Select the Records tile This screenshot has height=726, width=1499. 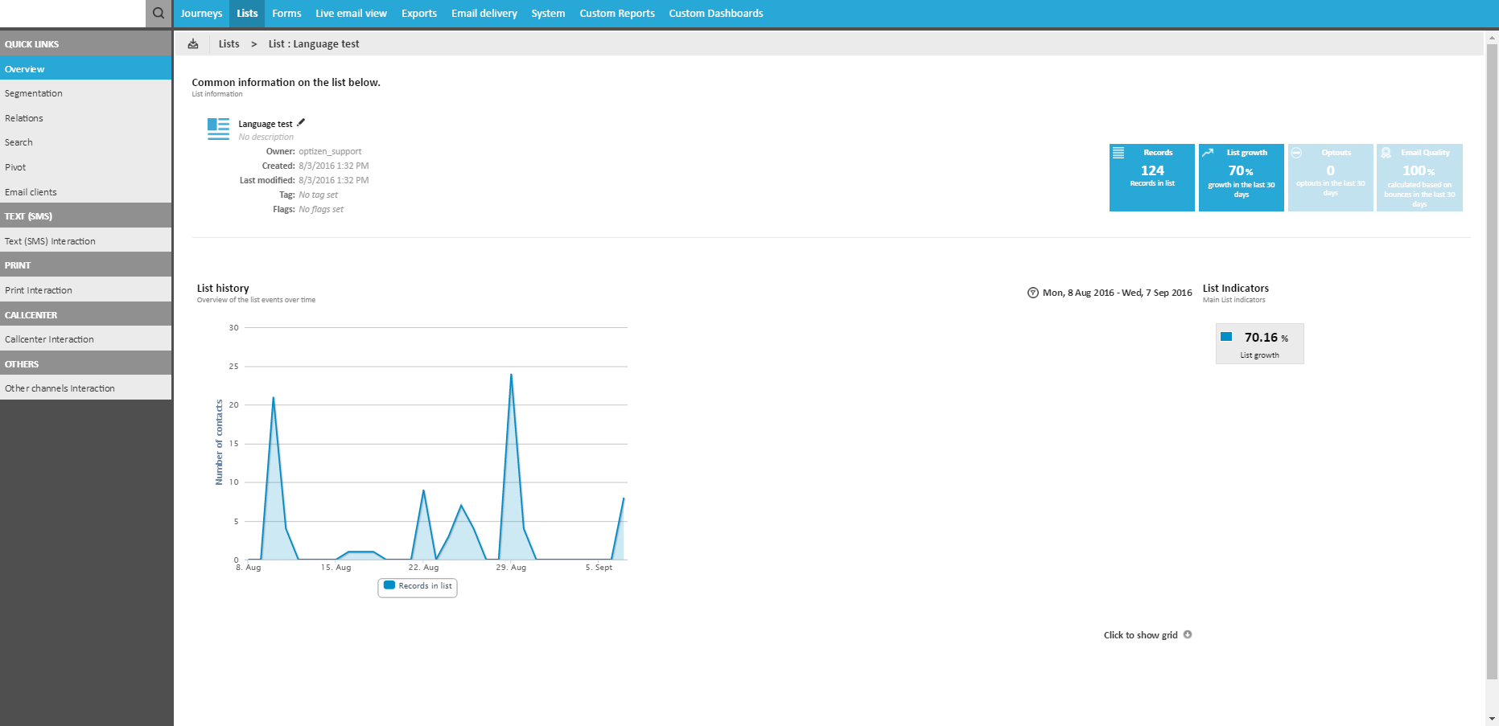[x=1151, y=178]
